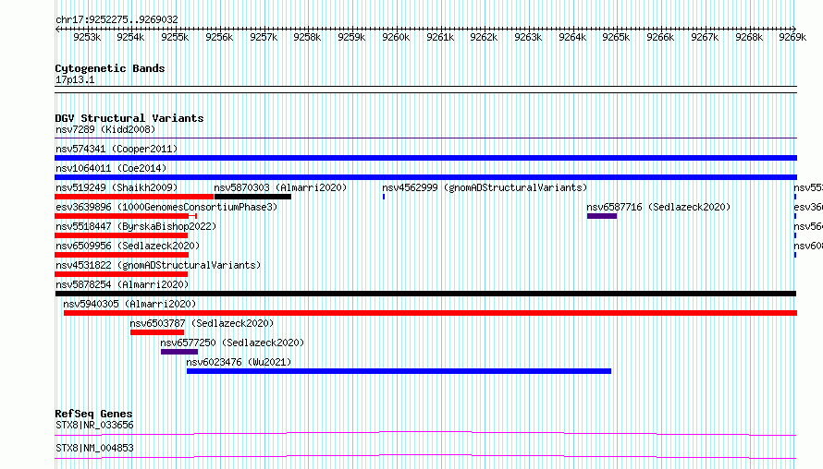Select the purple bar under nsv6577250
Viewport: 823px width, 469px height.
click(179, 352)
